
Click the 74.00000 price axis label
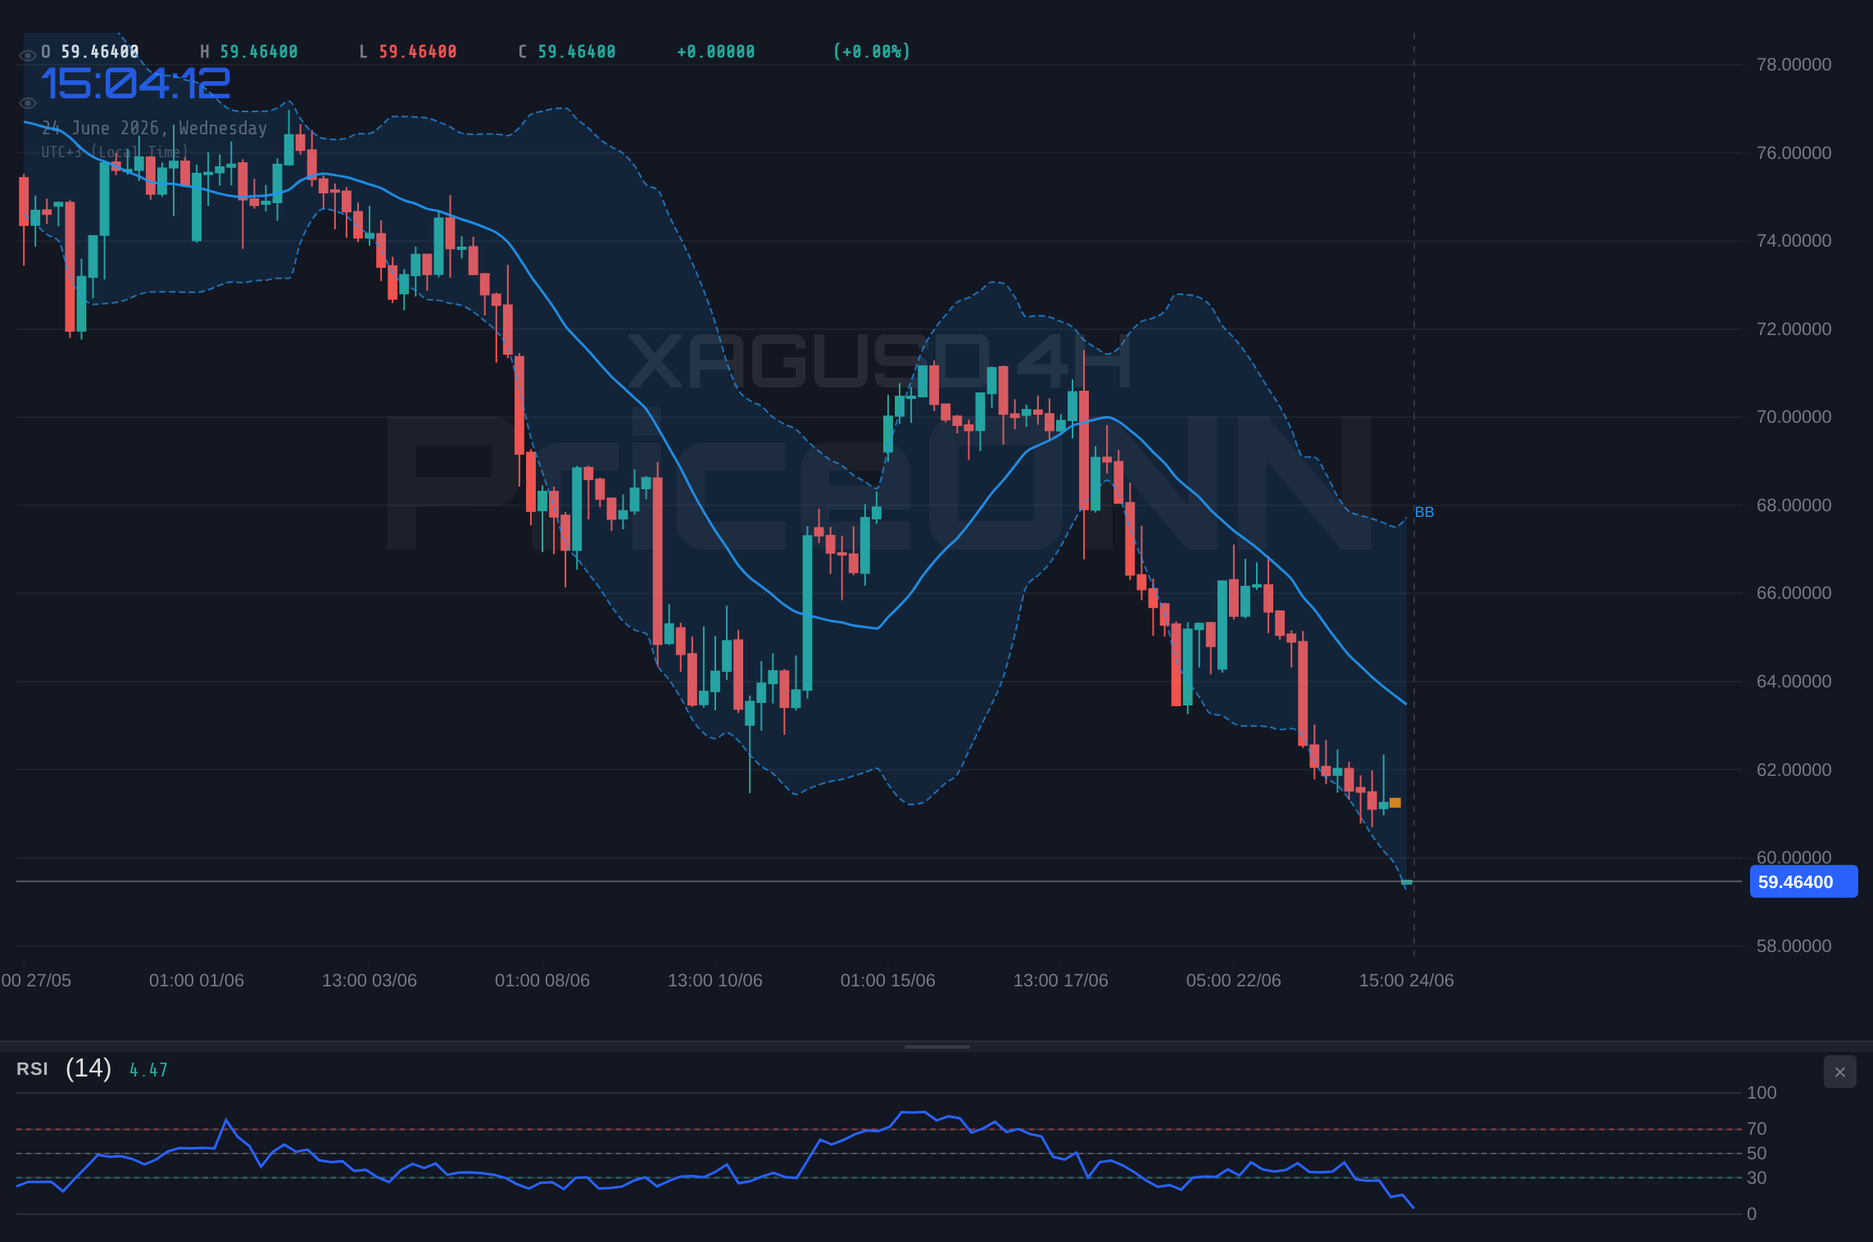[x=1794, y=241]
